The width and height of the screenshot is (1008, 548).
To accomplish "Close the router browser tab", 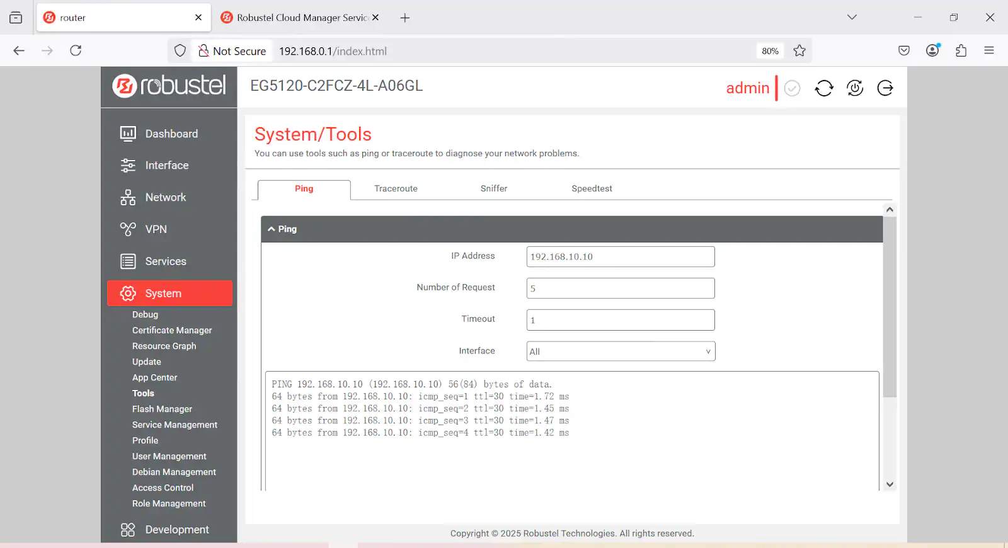I will click(198, 18).
